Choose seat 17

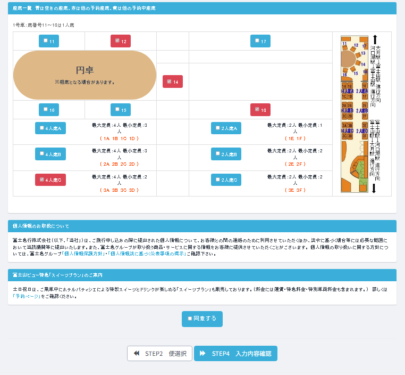pos(260,41)
